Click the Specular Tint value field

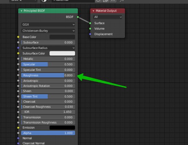click(x=48, y=70)
